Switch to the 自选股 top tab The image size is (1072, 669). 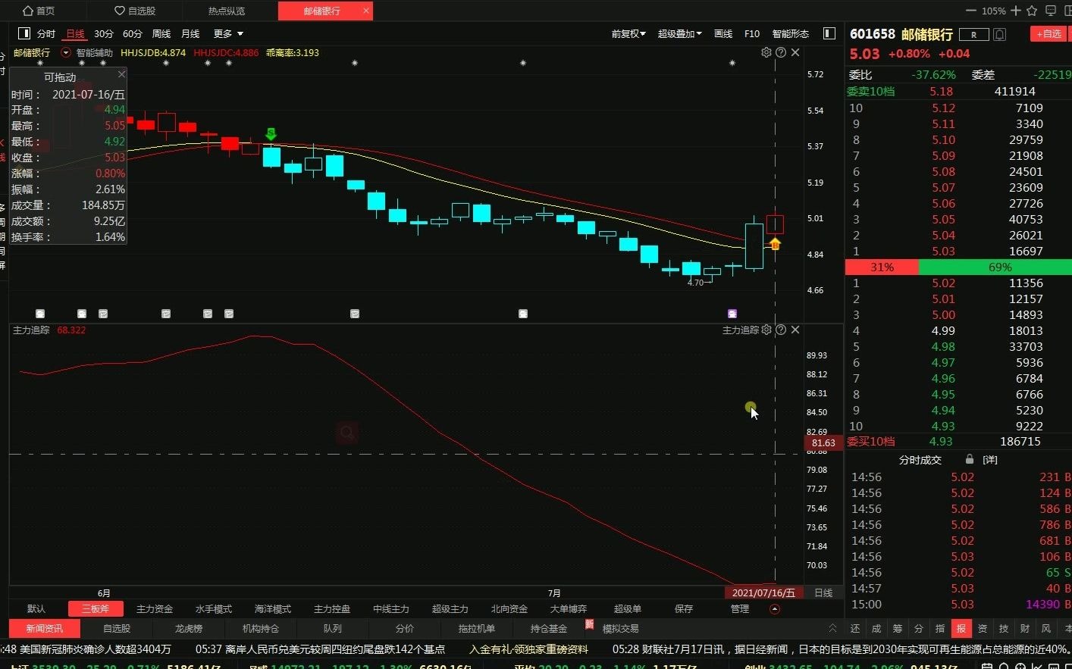click(135, 11)
